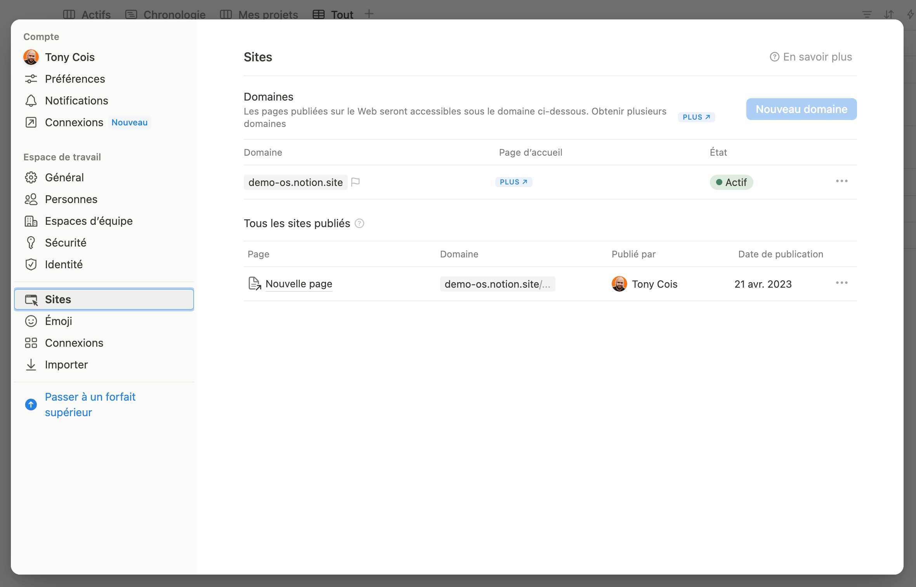The height and width of the screenshot is (587, 916).
Task: Click the automations lightning icon top right
Action: point(910,14)
